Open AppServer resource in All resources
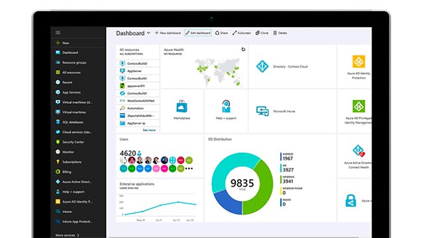The image size is (424, 238). click(x=138, y=71)
